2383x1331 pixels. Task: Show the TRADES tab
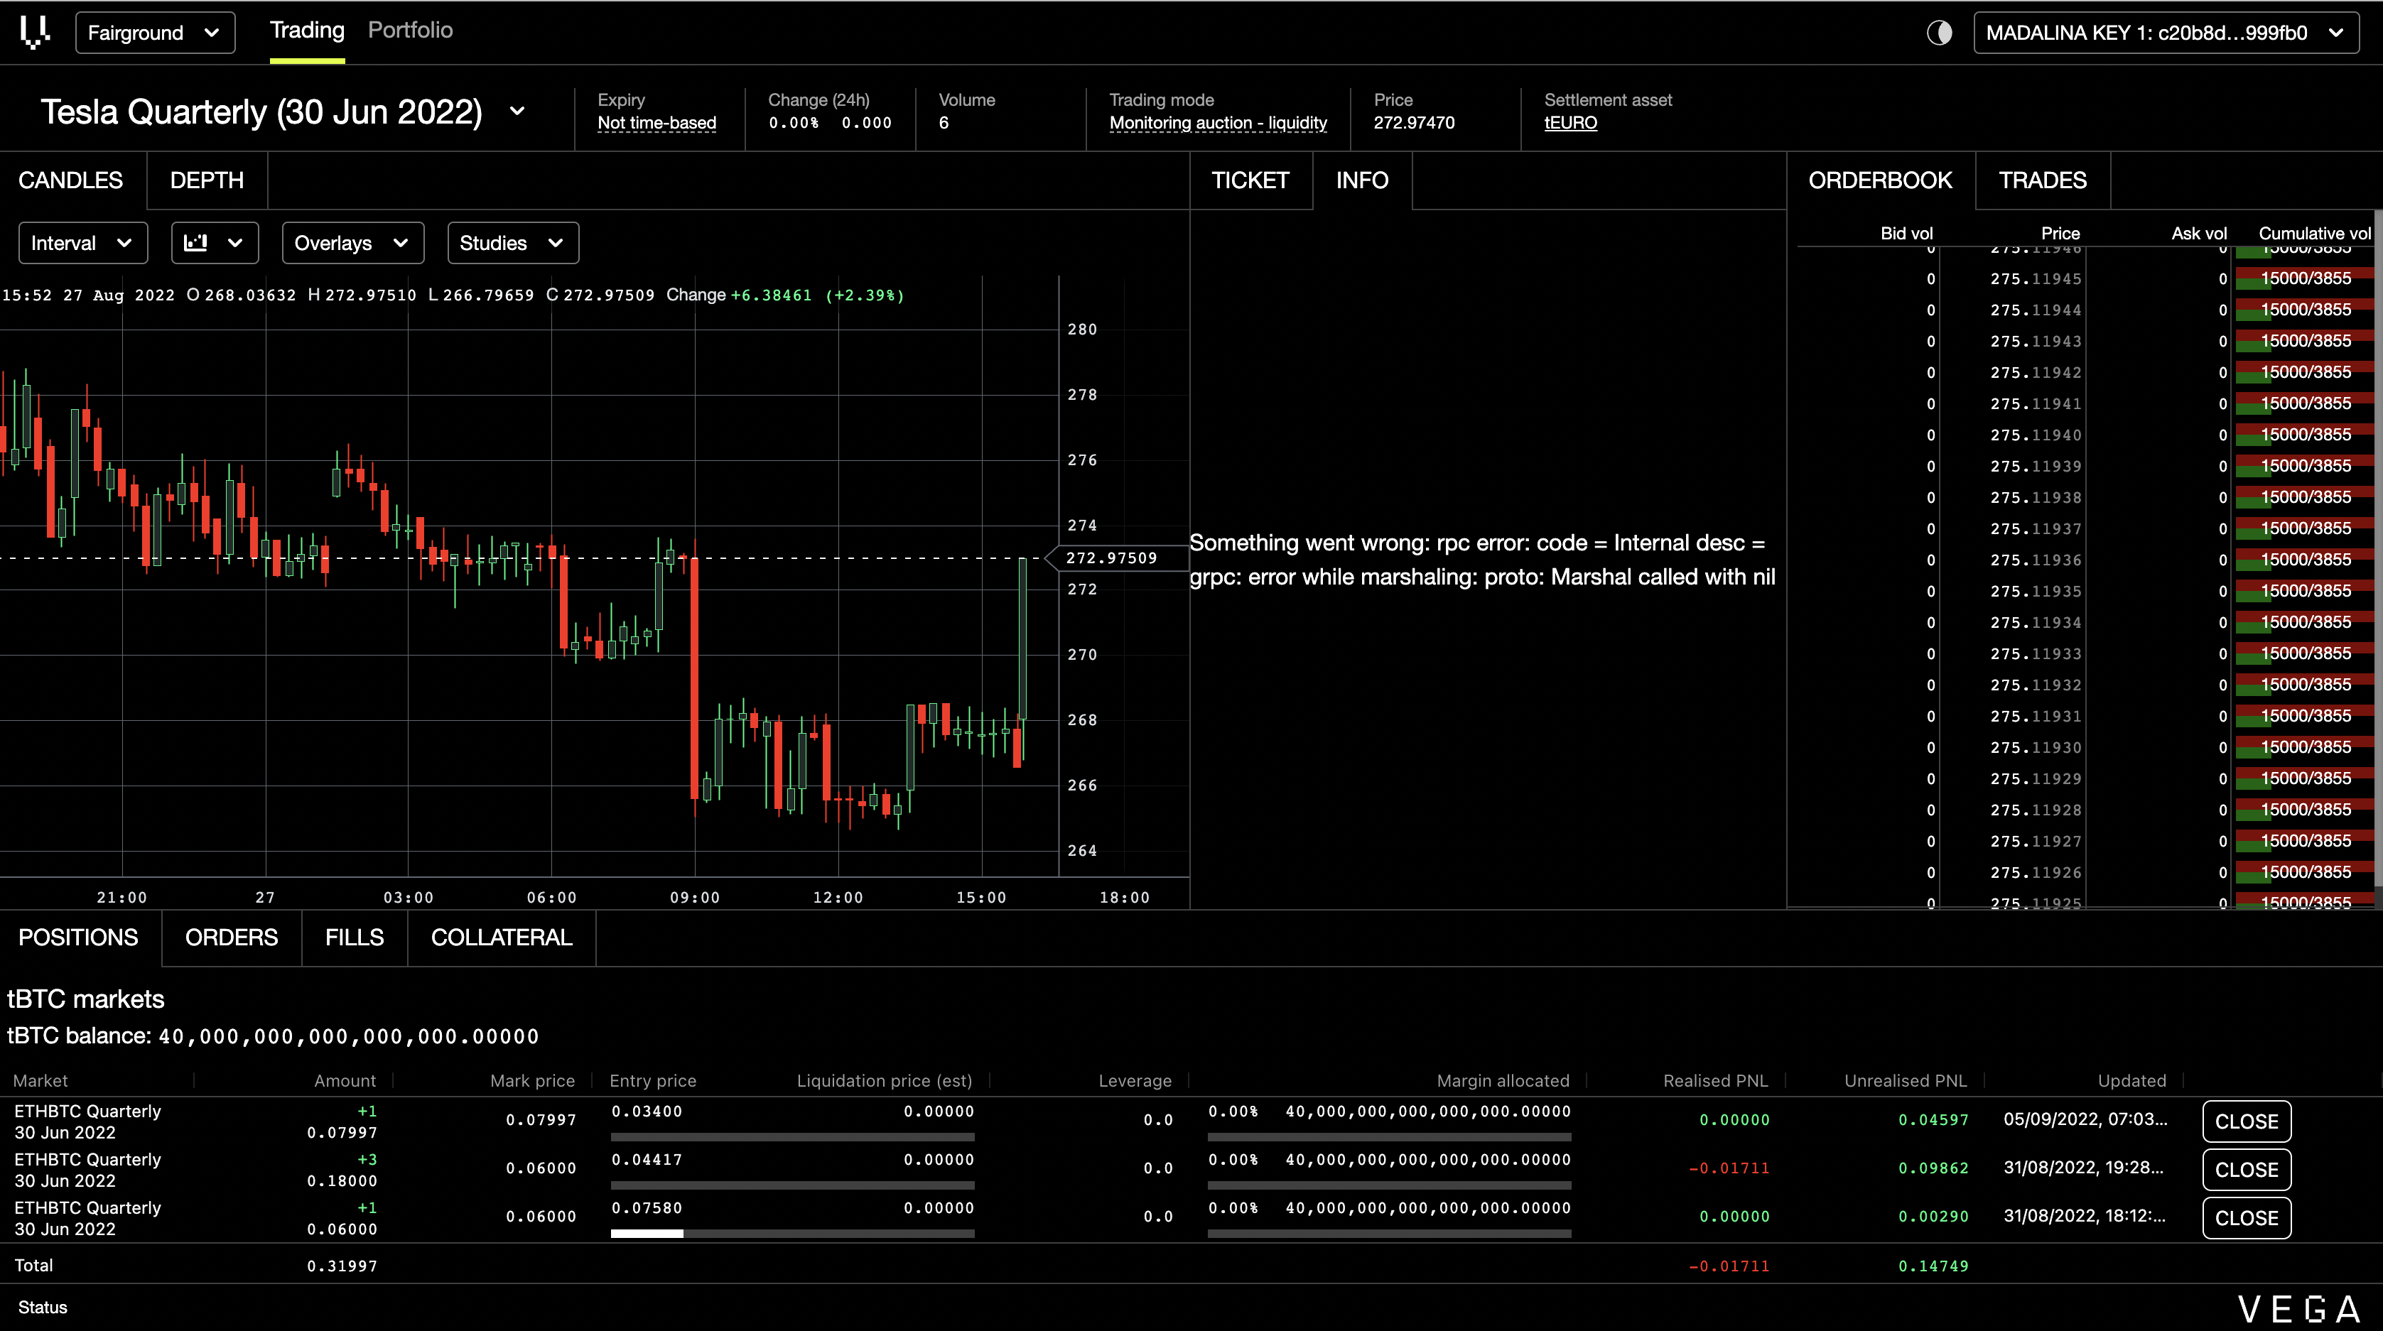2042,180
